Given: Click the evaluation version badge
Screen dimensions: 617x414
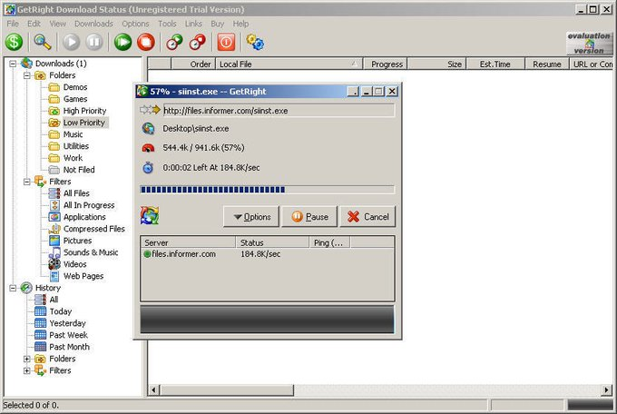Looking at the screenshot, I should point(589,43).
